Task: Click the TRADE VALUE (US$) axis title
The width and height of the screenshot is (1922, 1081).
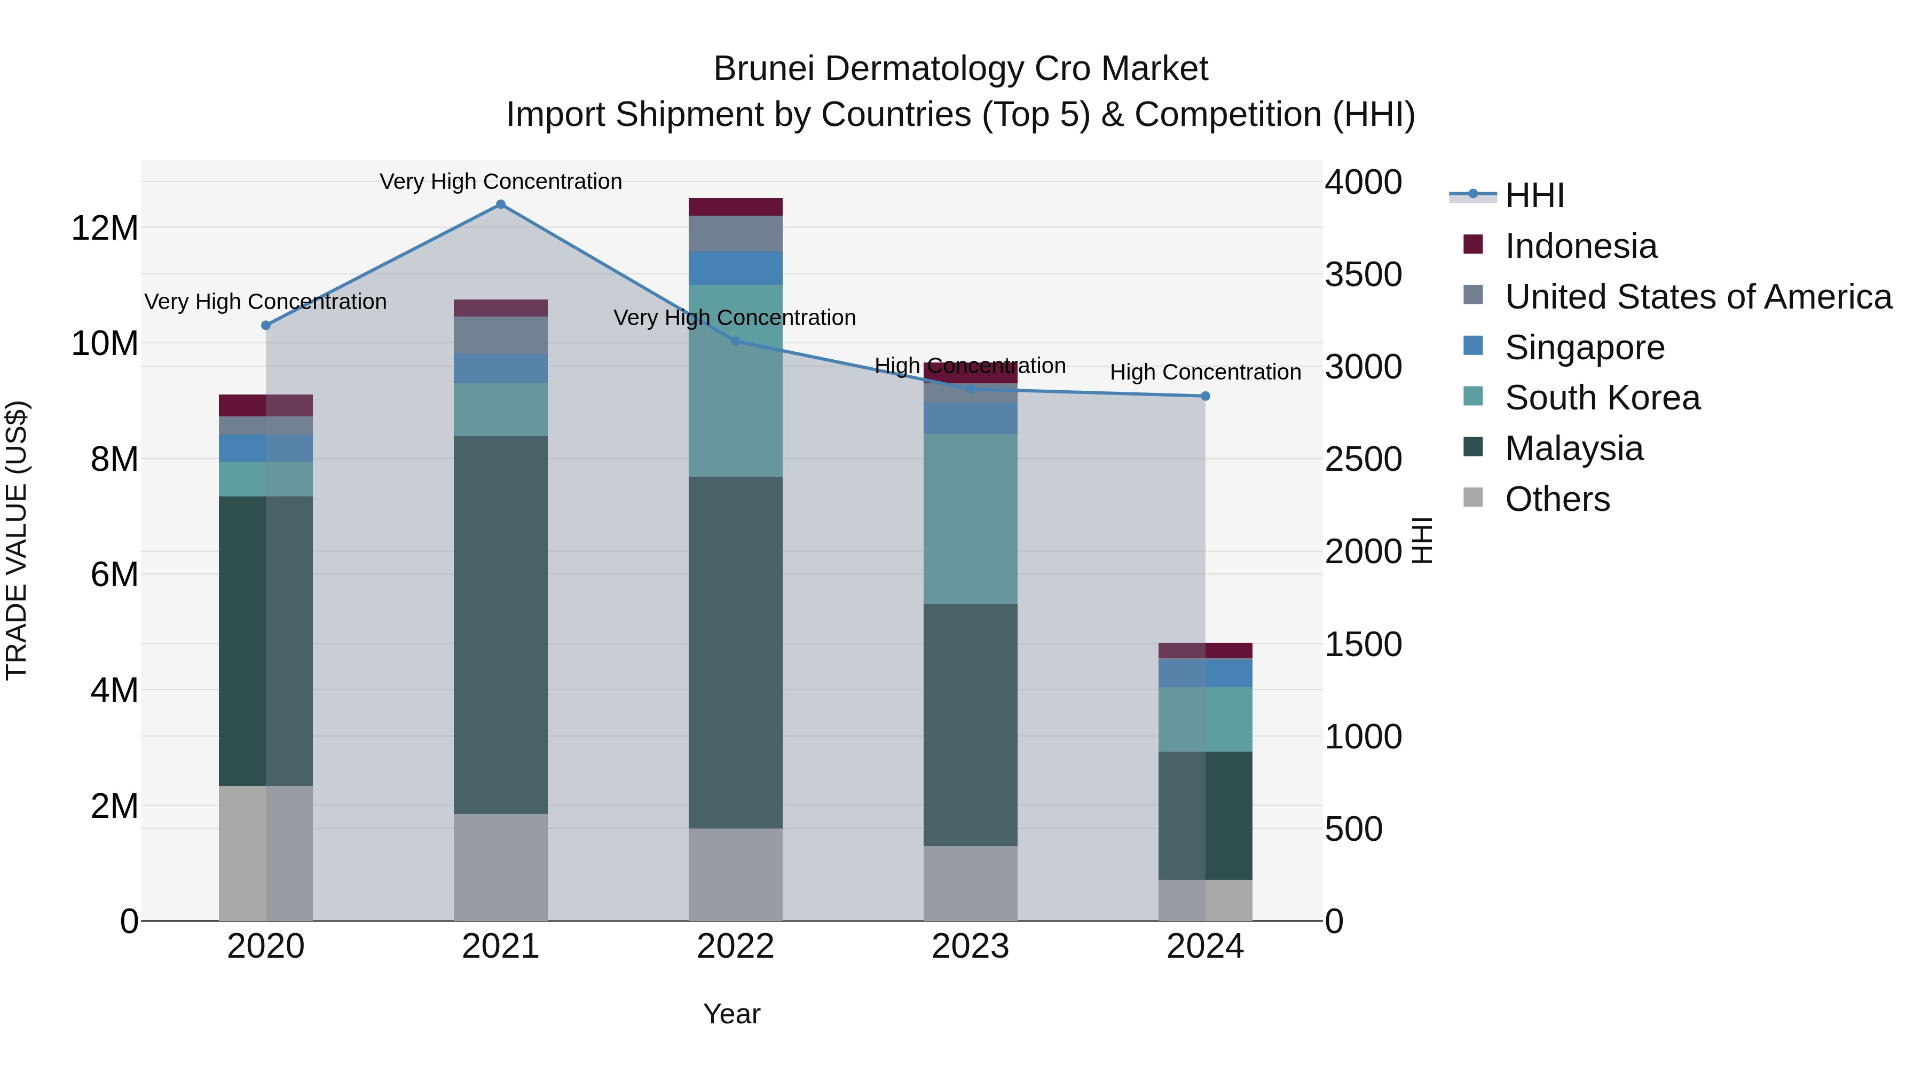Action: point(17,540)
